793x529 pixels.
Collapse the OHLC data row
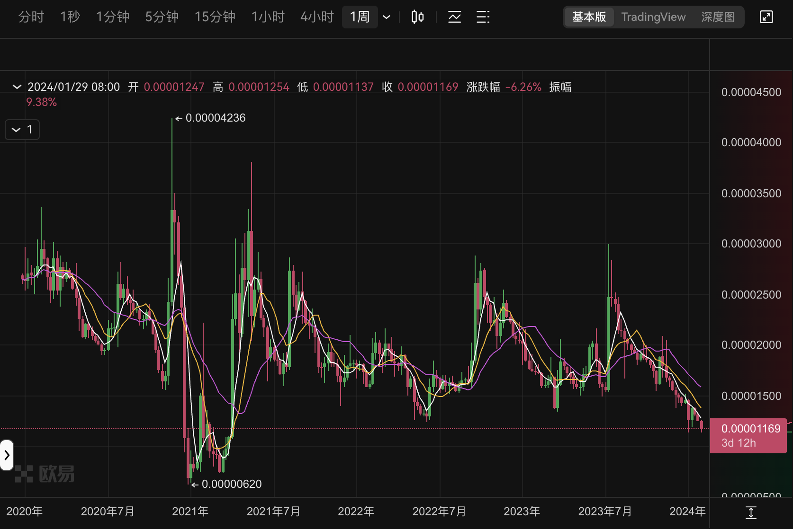17,87
